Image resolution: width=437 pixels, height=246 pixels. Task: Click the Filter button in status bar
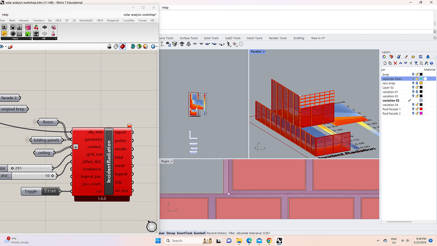232,233
